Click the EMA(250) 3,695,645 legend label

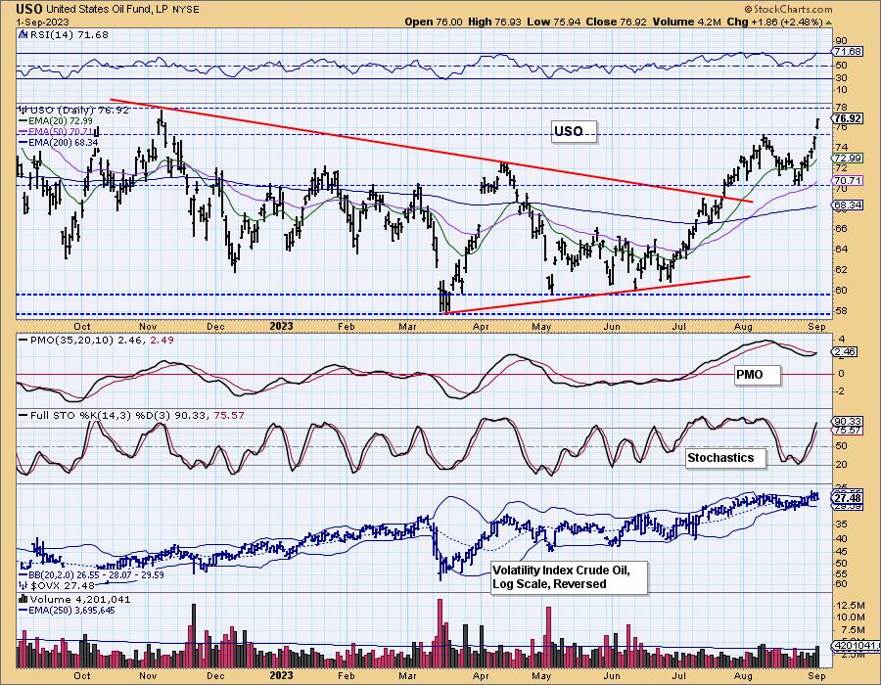[67, 611]
